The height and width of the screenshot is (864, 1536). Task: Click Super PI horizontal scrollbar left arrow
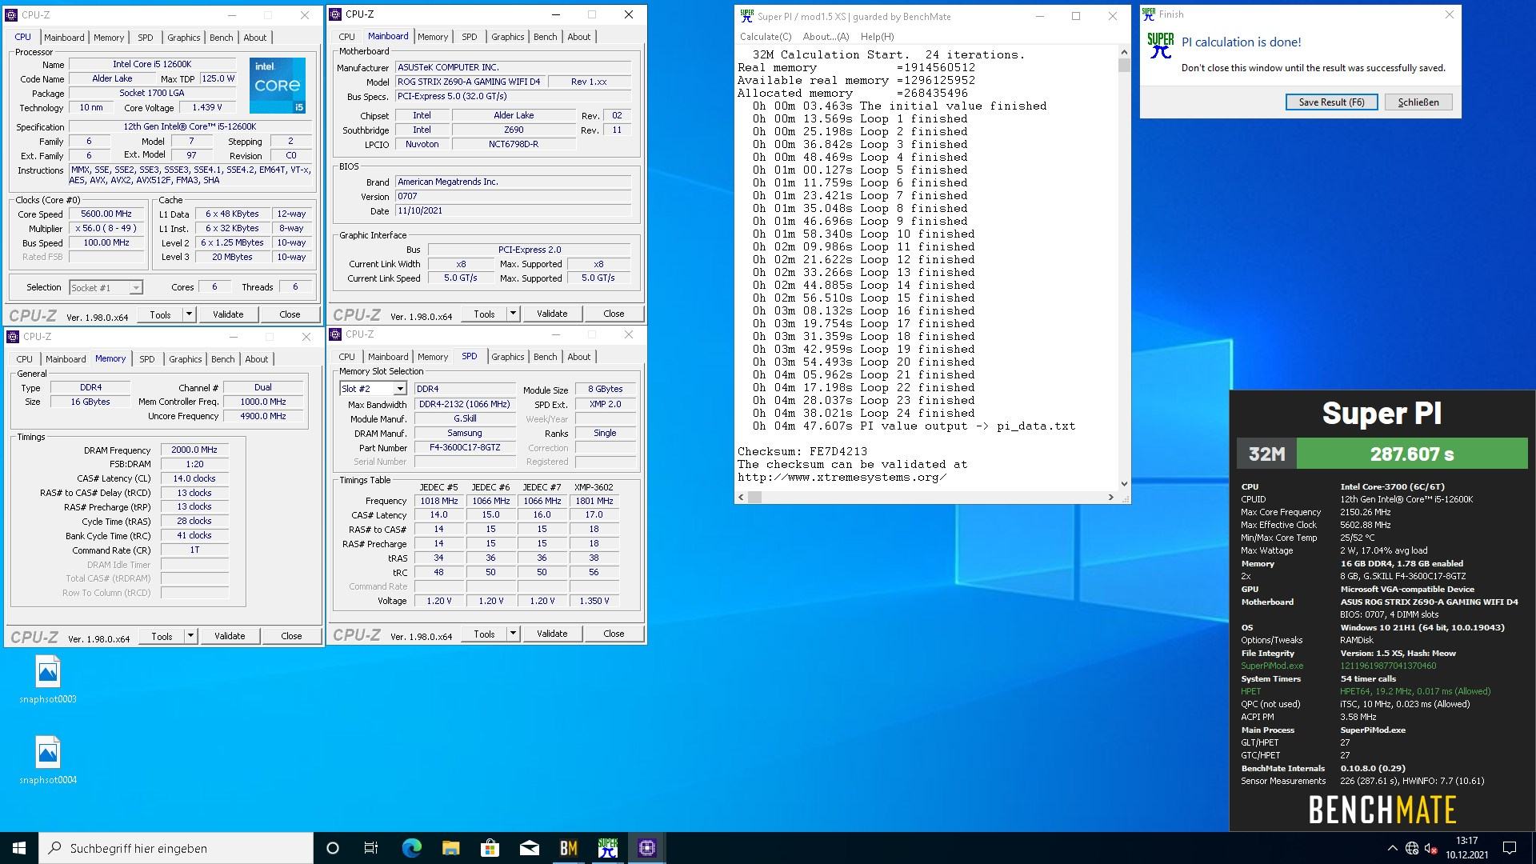pyautogui.click(x=741, y=497)
